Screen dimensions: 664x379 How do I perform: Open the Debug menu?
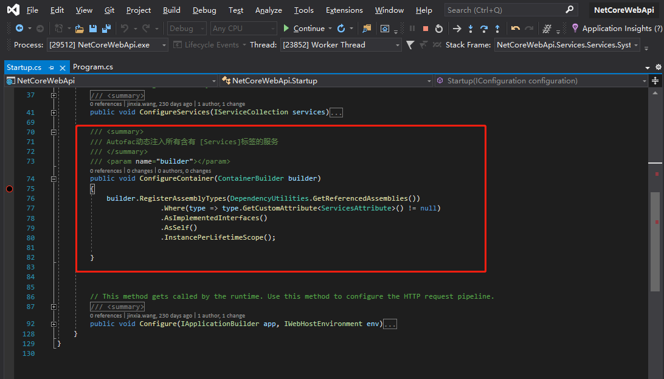click(x=204, y=10)
